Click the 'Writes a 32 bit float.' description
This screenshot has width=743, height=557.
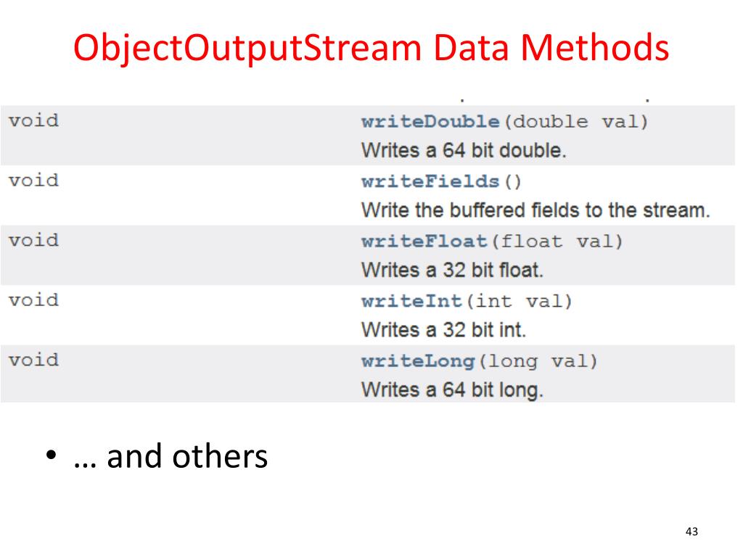[x=452, y=270]
